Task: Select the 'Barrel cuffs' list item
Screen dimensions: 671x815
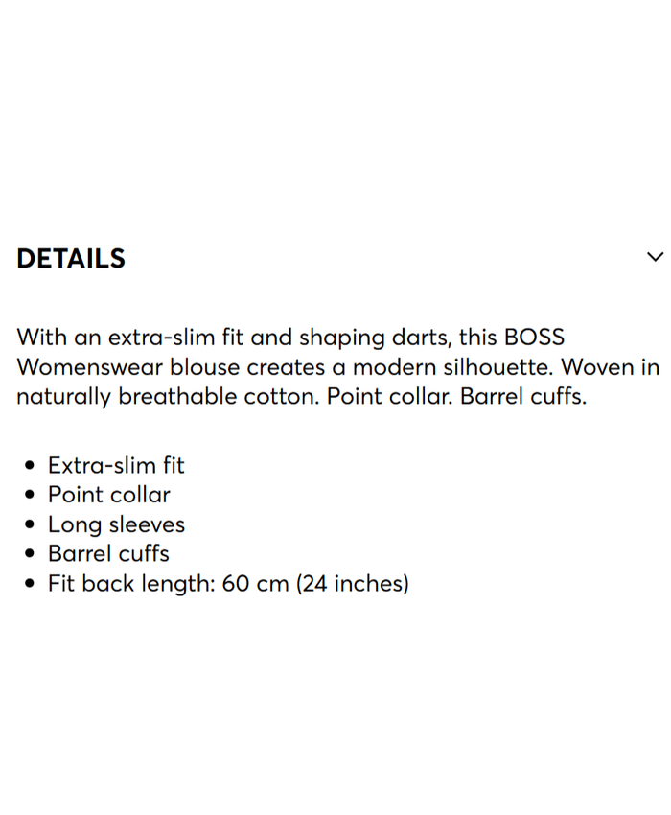Action: 108,553
